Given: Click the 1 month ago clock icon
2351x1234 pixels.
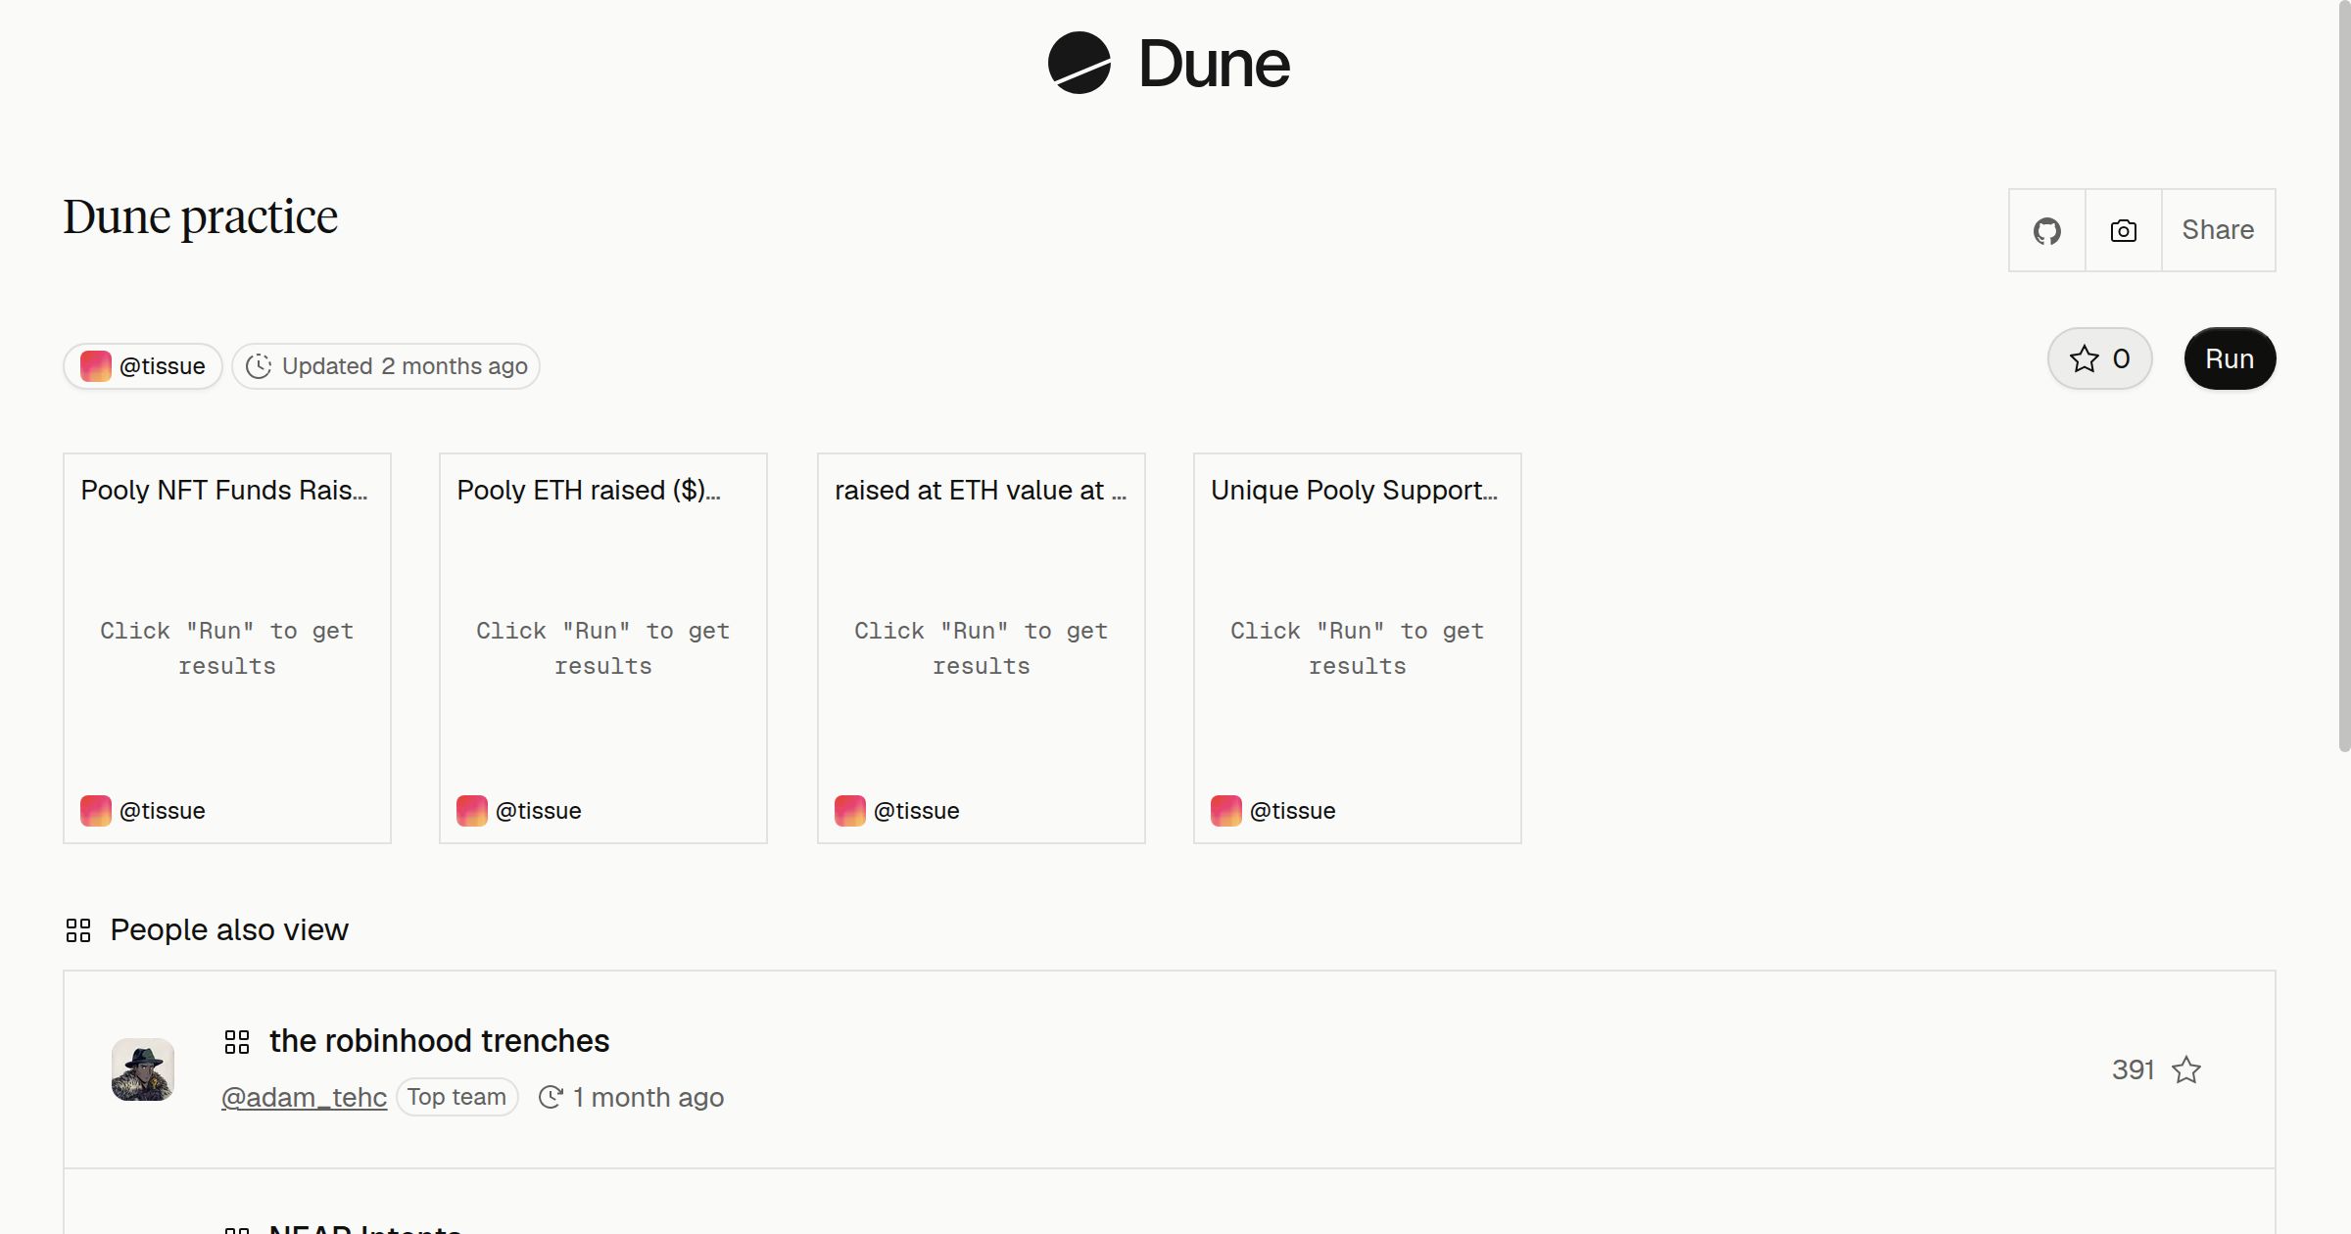Looking at the screenshot, I should [551, 1097].
